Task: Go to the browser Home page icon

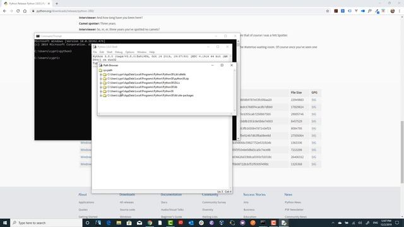Action: pos(25,11)
